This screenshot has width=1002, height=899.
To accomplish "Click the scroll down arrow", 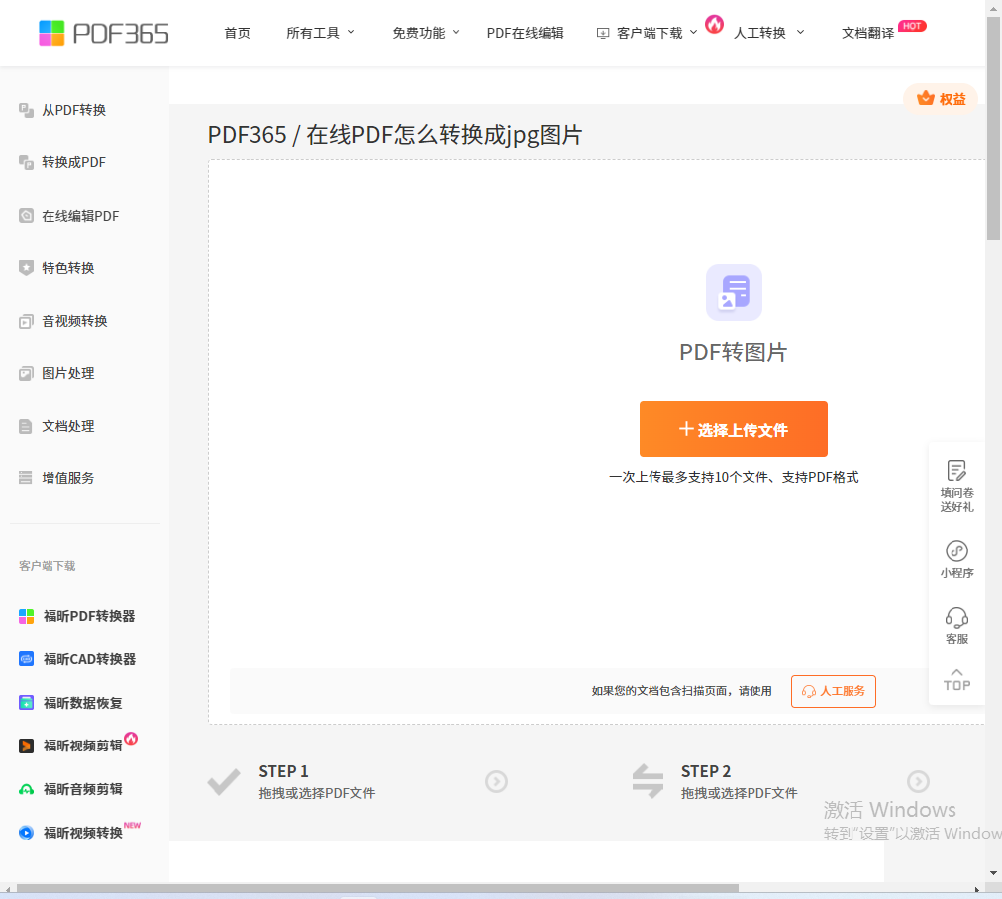I will click(994, 873).
